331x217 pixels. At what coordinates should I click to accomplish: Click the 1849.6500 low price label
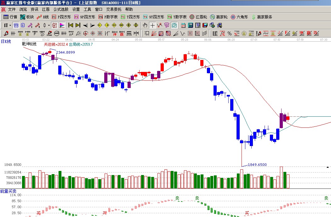click(x=257, y=165)
